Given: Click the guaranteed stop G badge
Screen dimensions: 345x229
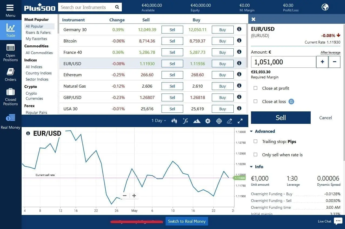Looking at the screenshot, I should [x=291, y=102].
